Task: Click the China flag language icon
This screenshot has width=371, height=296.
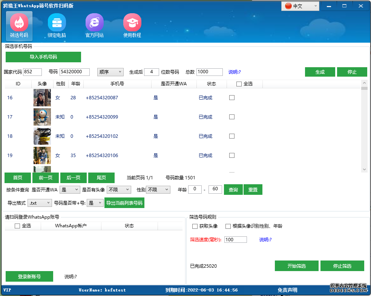Action: click(x=288, y=6)
